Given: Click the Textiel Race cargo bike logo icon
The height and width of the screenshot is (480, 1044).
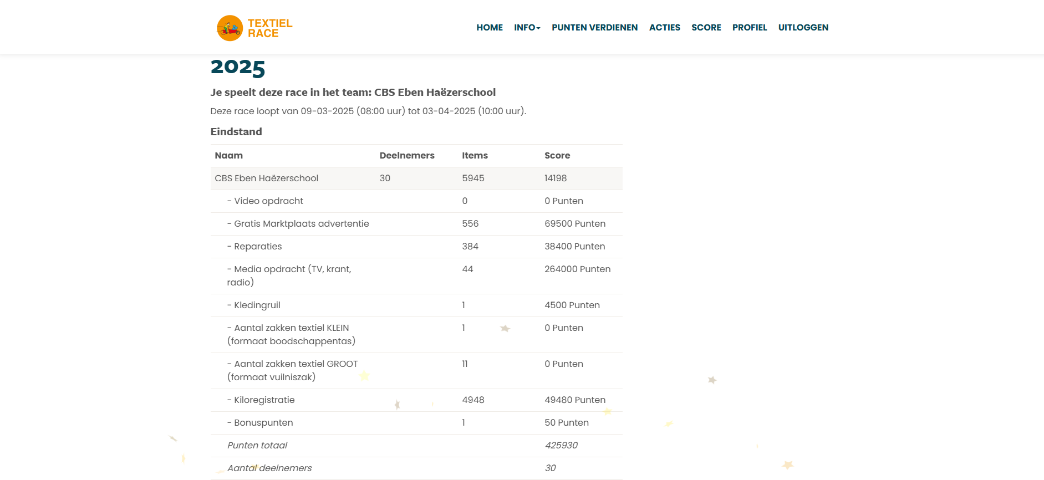Looking at the screenshot, I should tap(230, 28).
